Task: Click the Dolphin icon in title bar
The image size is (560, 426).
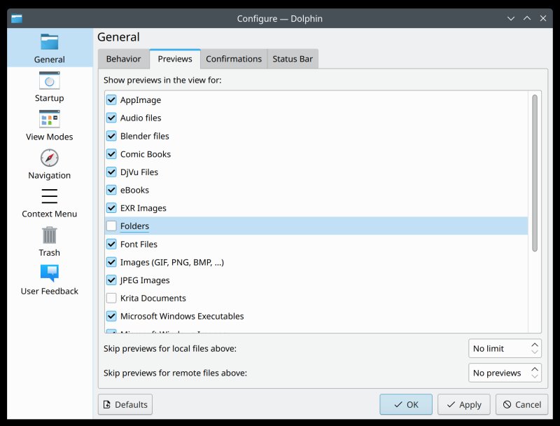Action: tap(17, 18)
